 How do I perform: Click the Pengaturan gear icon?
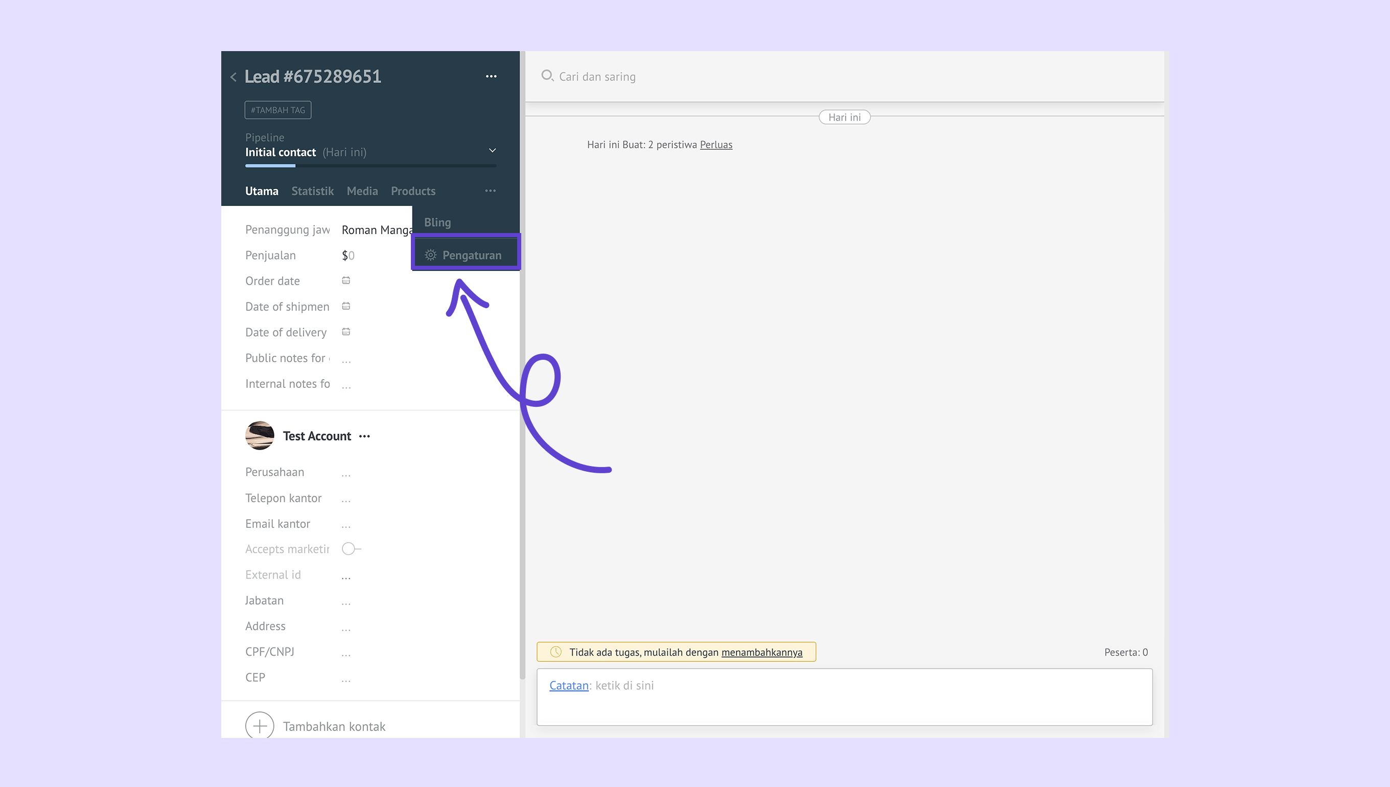click(431, 255)
